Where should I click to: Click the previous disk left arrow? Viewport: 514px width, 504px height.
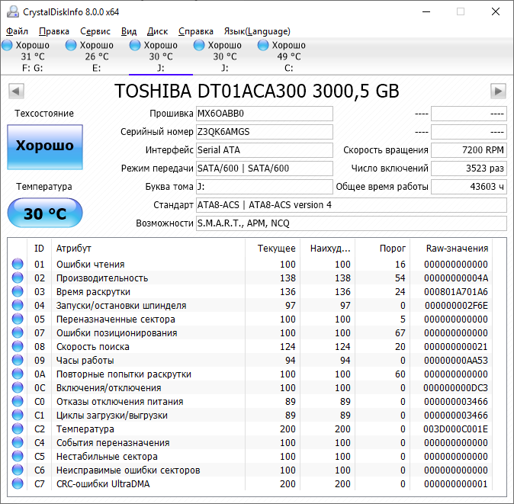pyautogui.click(x=15, y=91)
